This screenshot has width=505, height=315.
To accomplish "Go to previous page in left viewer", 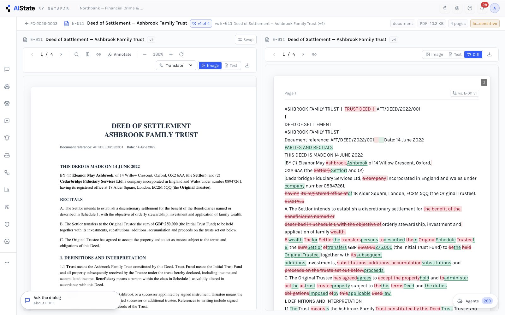I will point(32,54).
